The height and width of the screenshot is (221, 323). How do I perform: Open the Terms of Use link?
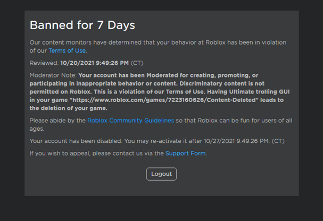[67, 50]
